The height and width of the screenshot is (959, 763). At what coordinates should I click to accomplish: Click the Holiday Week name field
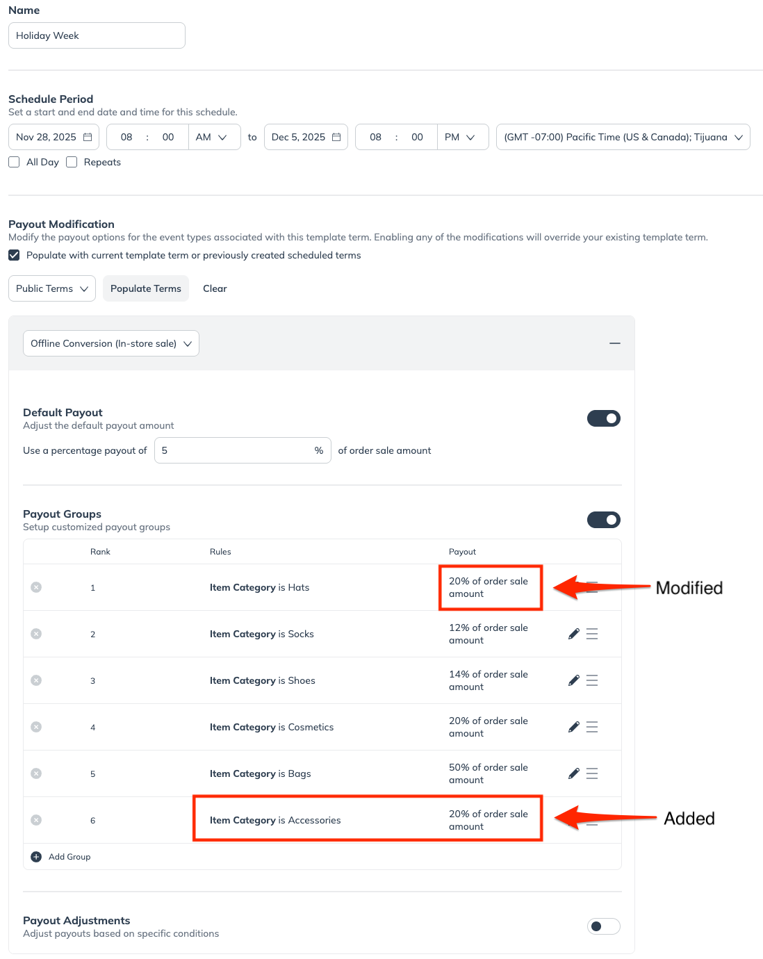(x=97, y=35)
